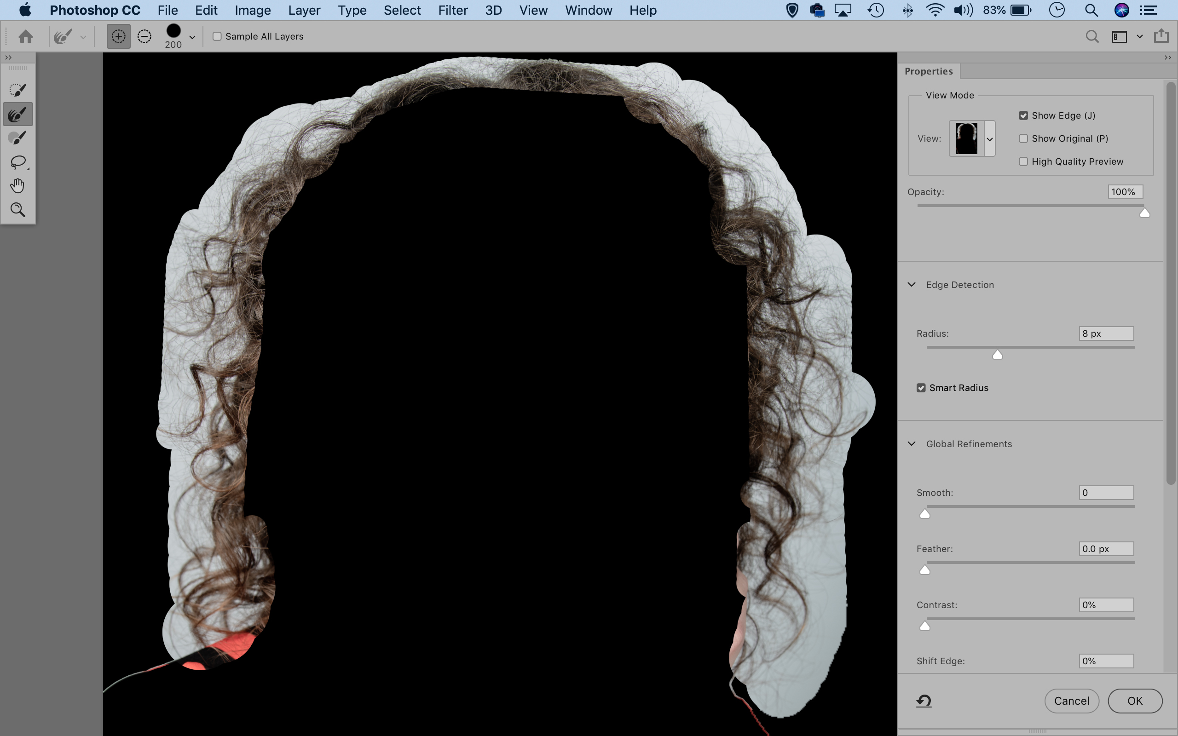The width and height of the screenshot is (1178, 736).
Task: Click the OK button
Action: coord(1135,701)
